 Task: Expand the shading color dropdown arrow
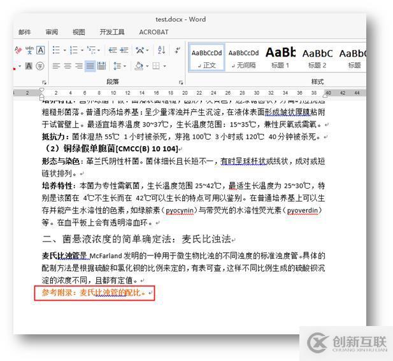(147, 66)
